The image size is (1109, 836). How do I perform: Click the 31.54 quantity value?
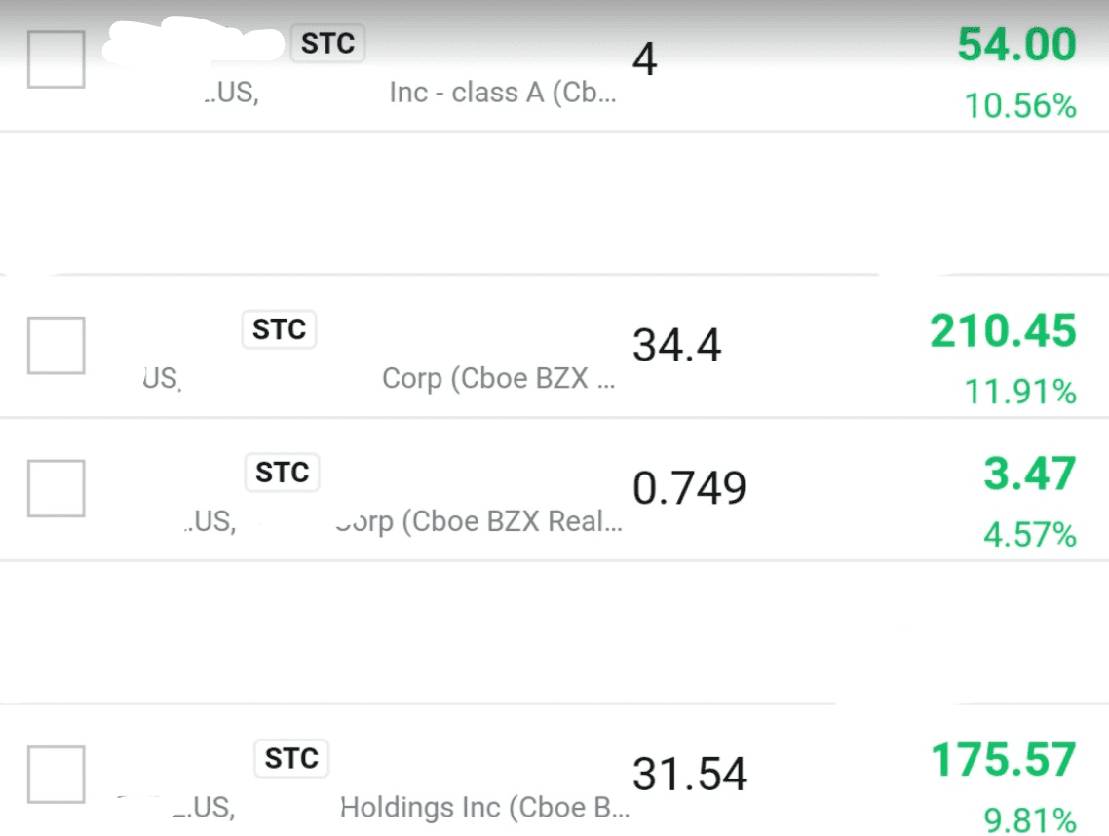[x=689, y=774]
